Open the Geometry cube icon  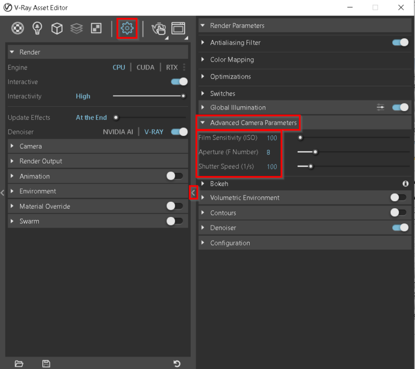pyautogui.click(x=57, y=28)
